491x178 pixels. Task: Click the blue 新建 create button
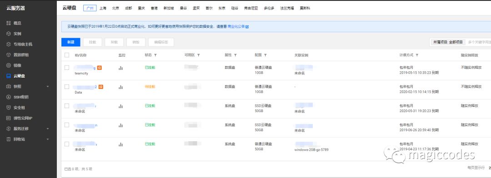pyautogui.click(x=71, y=42)
